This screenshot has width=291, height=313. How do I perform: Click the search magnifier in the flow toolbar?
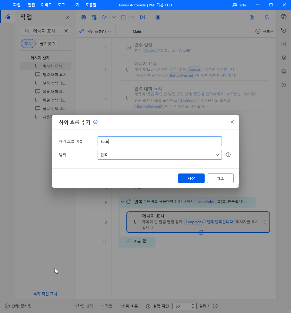[267, 17]
